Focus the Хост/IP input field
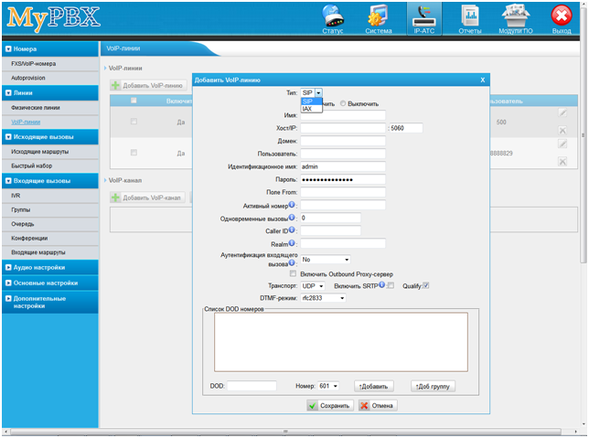 click(343, 128)
